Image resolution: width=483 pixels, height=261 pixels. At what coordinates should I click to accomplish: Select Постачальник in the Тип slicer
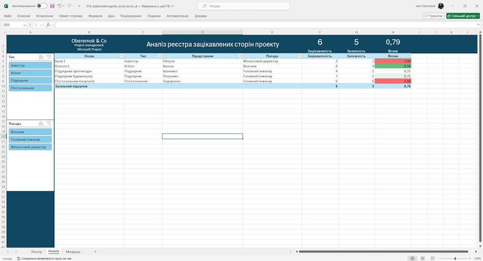30,88
